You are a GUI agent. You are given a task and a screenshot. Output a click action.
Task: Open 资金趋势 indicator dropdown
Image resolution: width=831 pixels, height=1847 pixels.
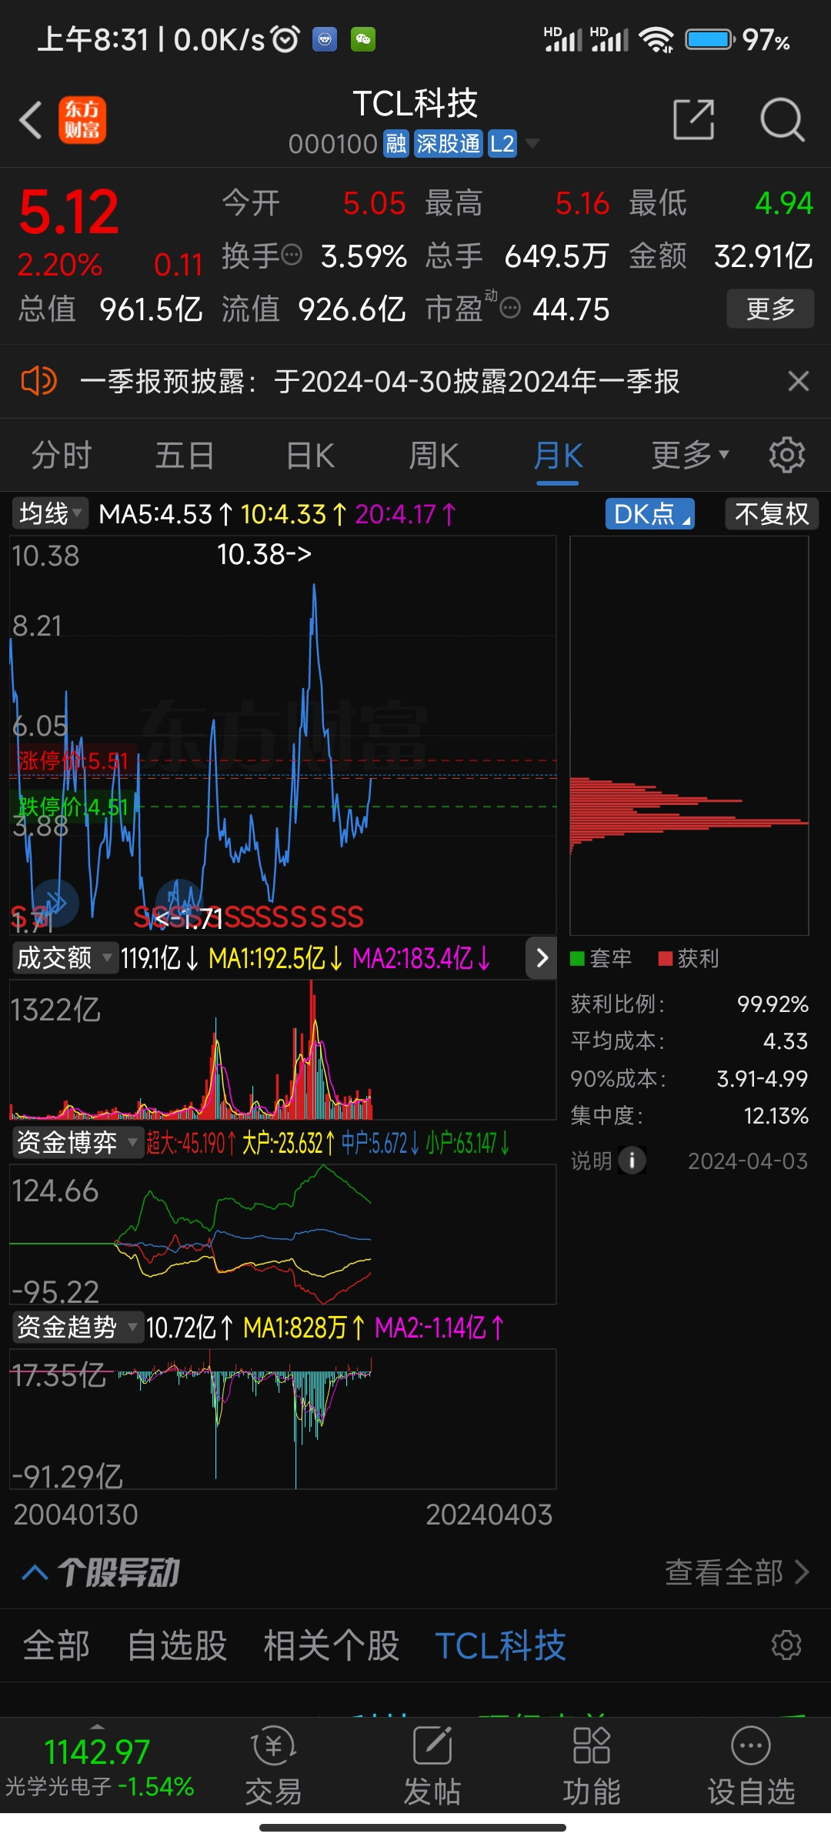(77, 1328)
